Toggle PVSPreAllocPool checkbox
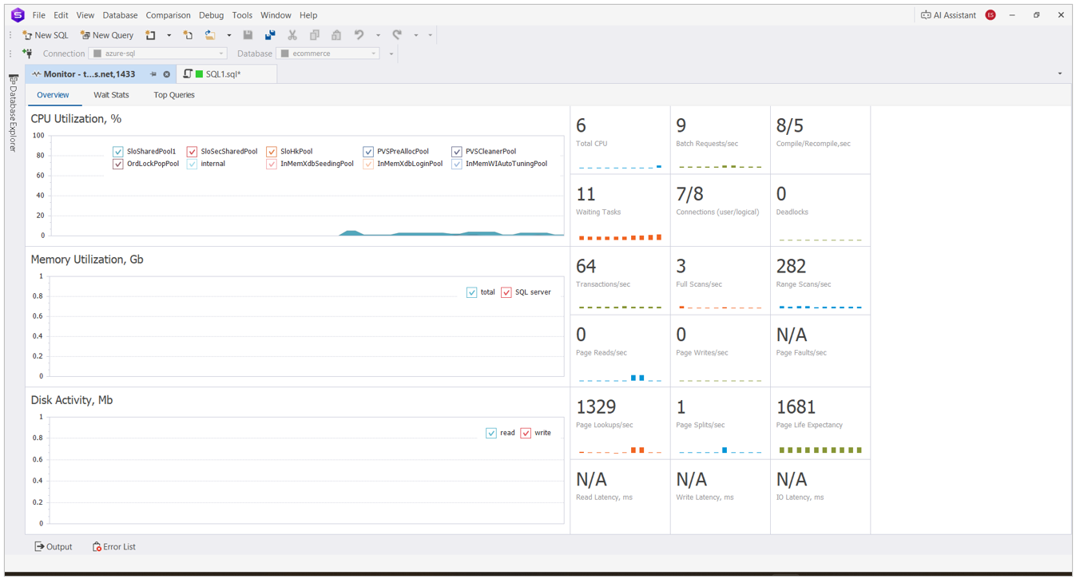 (368, 152)
